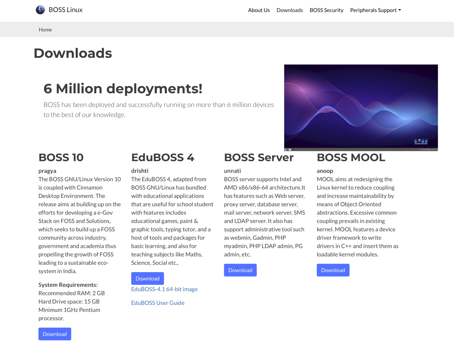Open BOSS Security navigation item

pyautogui.click(x=327, y=10)
